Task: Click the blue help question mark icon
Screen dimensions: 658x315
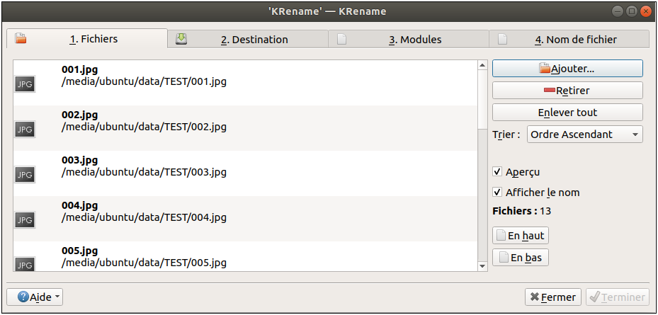Action: (23, 297)
